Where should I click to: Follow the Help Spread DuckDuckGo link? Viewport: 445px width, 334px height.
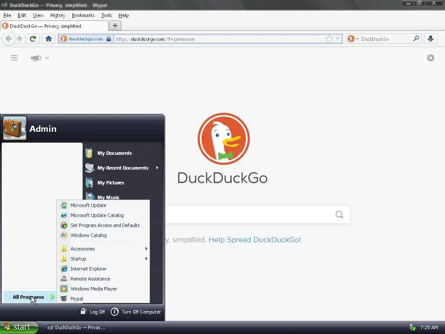pyautogui.click(x=255, y=240)
